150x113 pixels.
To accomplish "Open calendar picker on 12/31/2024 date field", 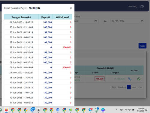I will pos(142,21).
